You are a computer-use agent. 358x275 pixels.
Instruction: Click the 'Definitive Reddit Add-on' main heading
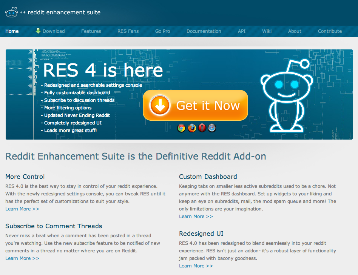click(x=136, y=157)
